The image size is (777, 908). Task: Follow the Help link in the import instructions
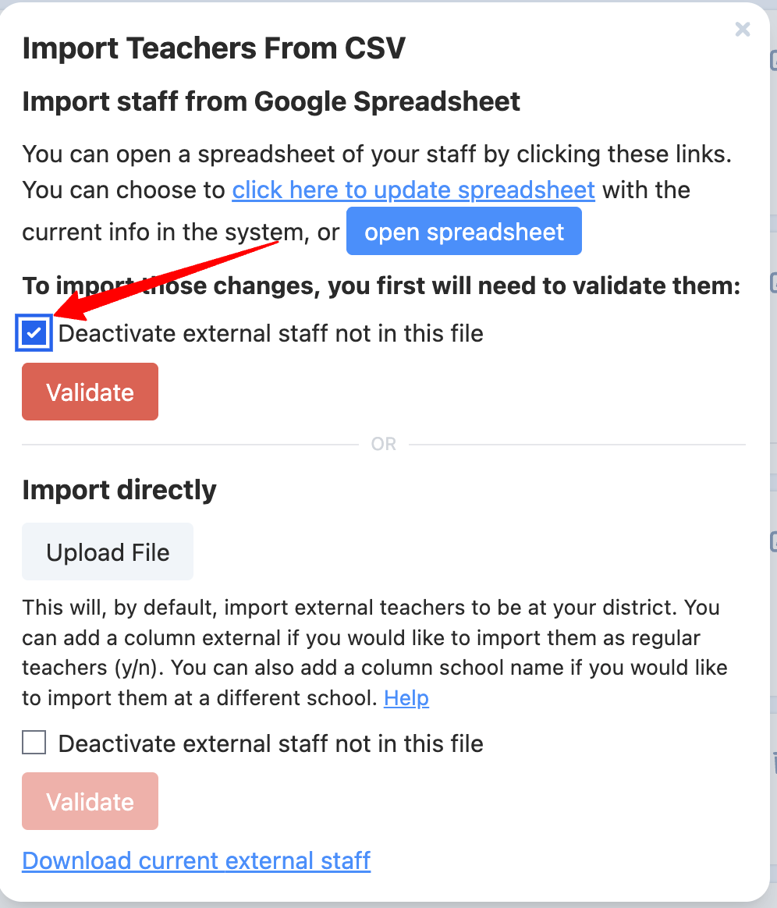[x=406, y=698]
